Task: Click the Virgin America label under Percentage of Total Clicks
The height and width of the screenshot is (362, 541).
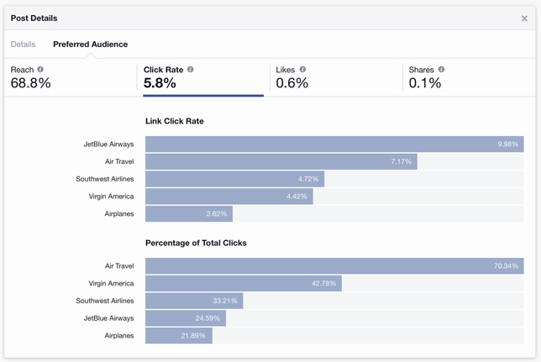Action: [111, 283]
